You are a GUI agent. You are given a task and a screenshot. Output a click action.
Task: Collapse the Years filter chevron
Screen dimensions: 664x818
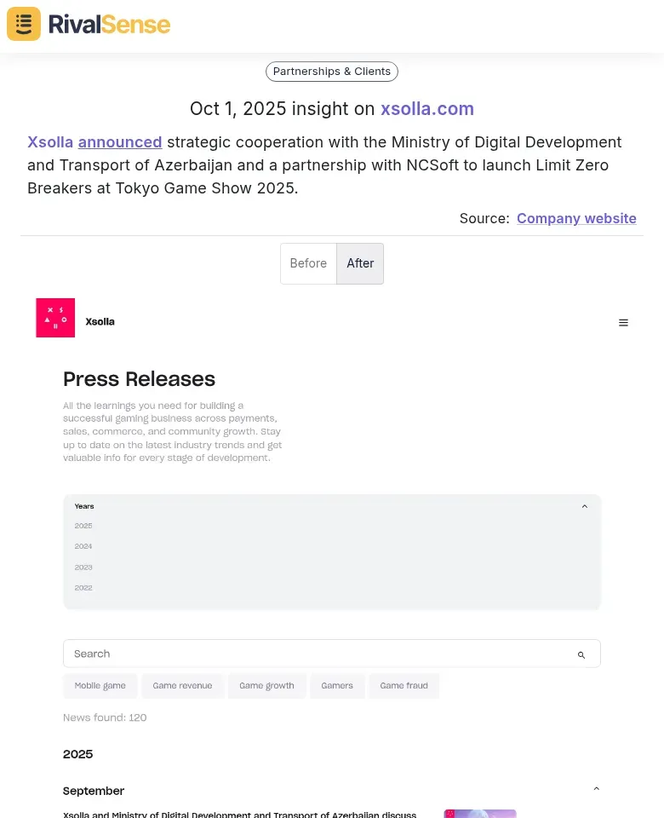pyautogui.click(x=585, y=506)
